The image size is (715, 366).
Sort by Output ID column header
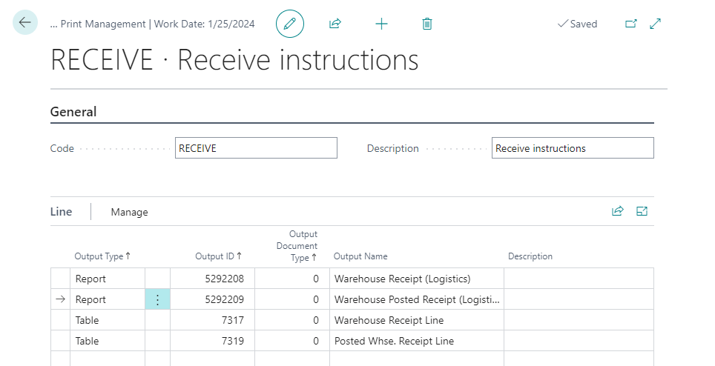point(218,256)
